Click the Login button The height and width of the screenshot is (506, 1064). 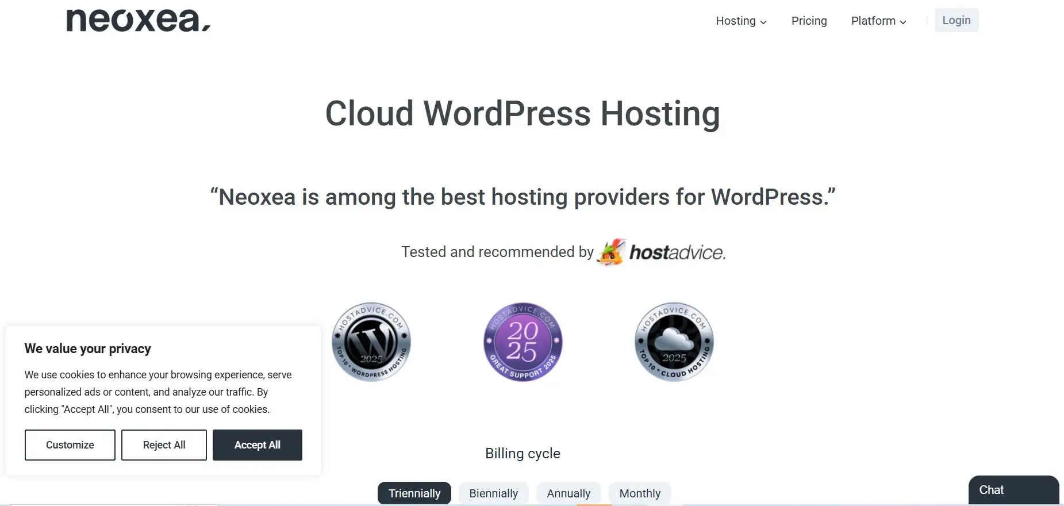[957, 20]
